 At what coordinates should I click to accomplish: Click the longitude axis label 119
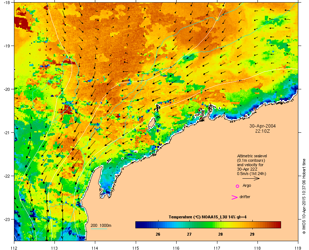tap(298, 248)
